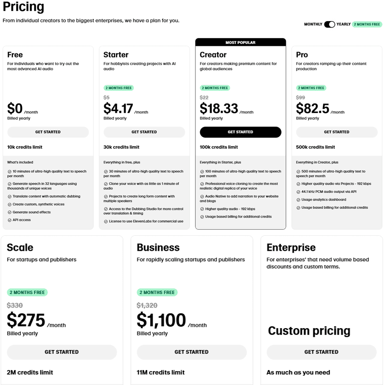Click checkmark icon beside API access

click(x=10, y=220)
